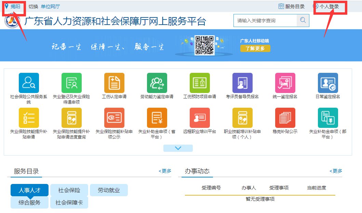This screenshot has width=362, height=213.
Task: Click the magnifier search button
Action: (303, 21)
